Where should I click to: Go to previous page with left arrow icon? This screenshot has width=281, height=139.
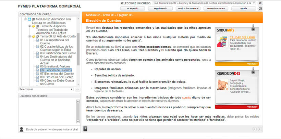[x=255, y=129]
